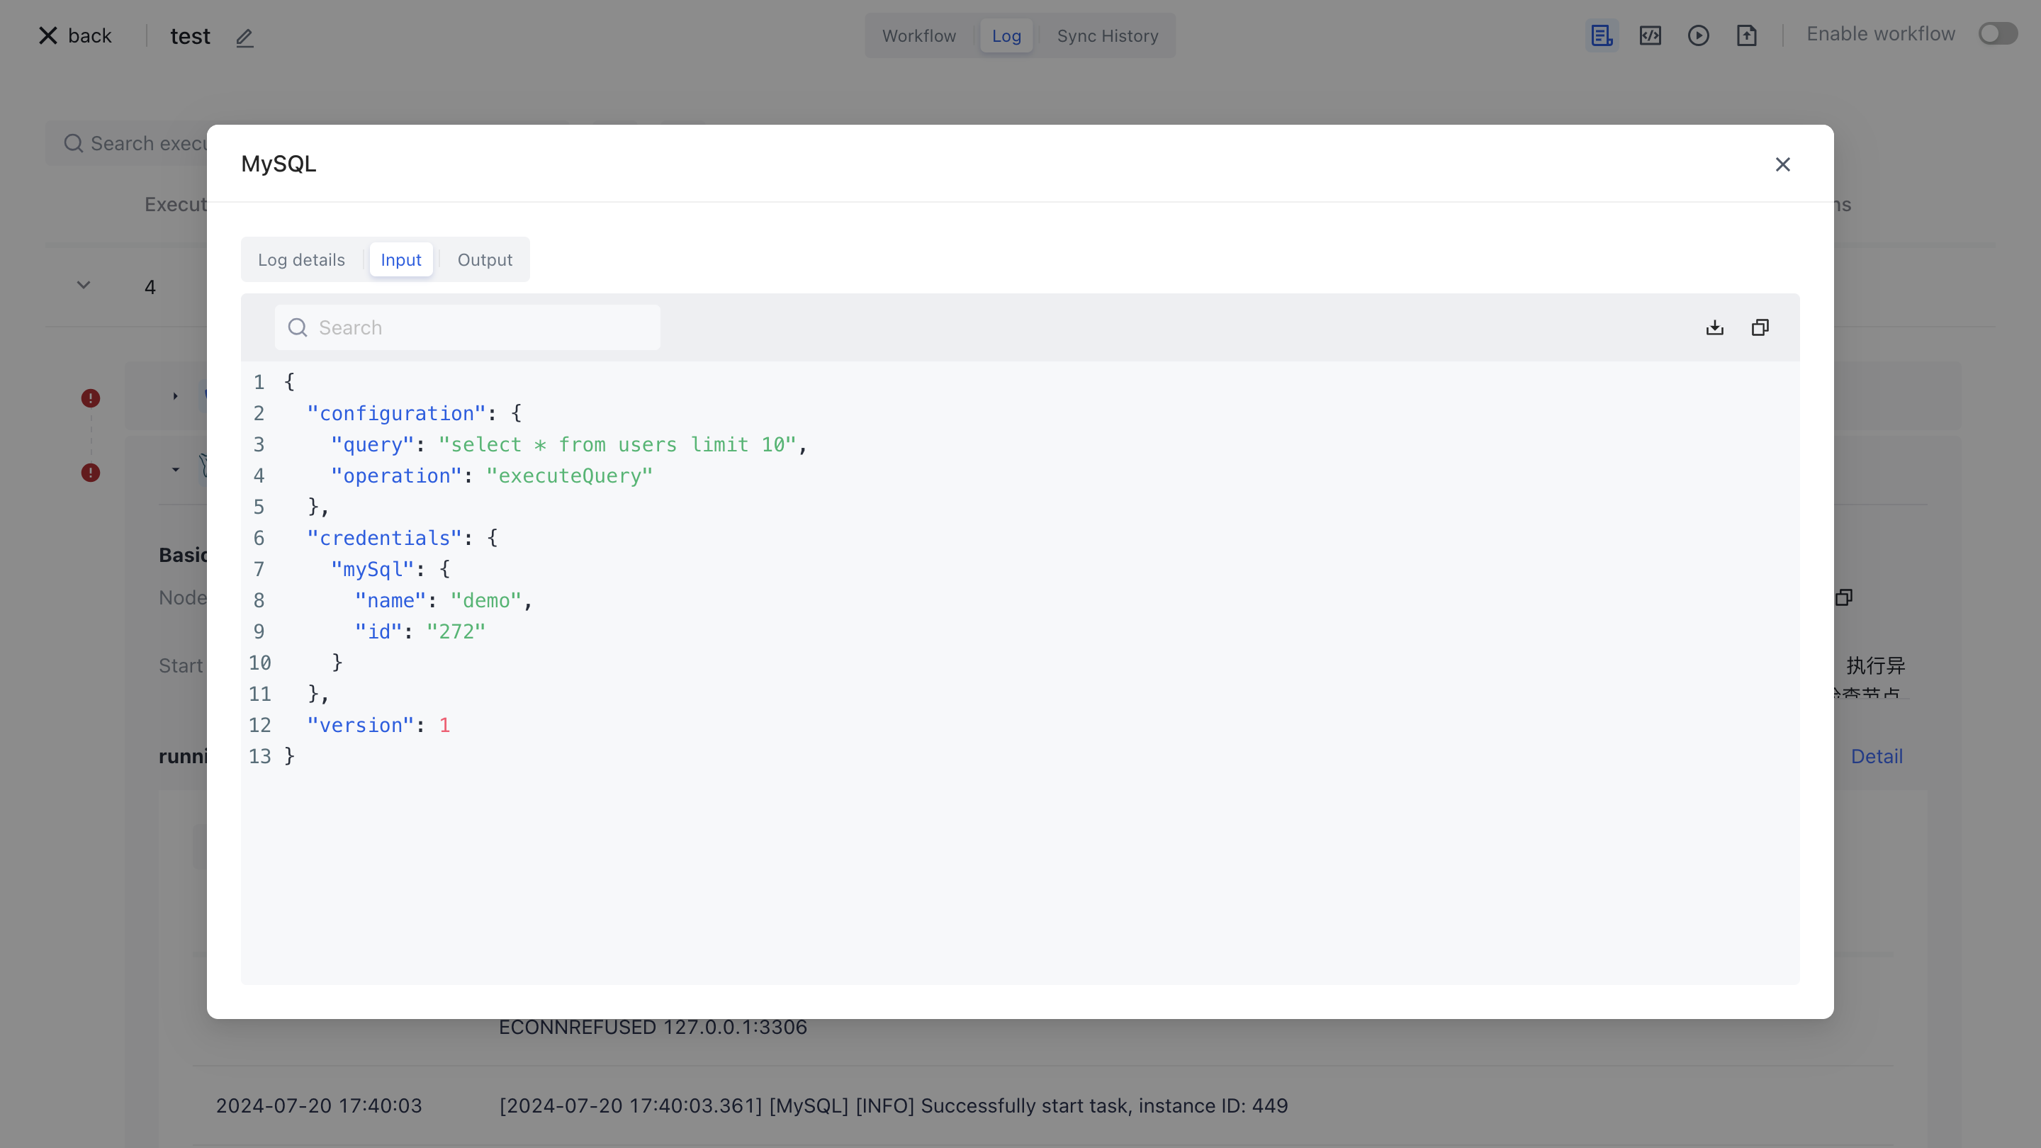
Task: Click the edit pencil next to test
Action: point(244,38)
